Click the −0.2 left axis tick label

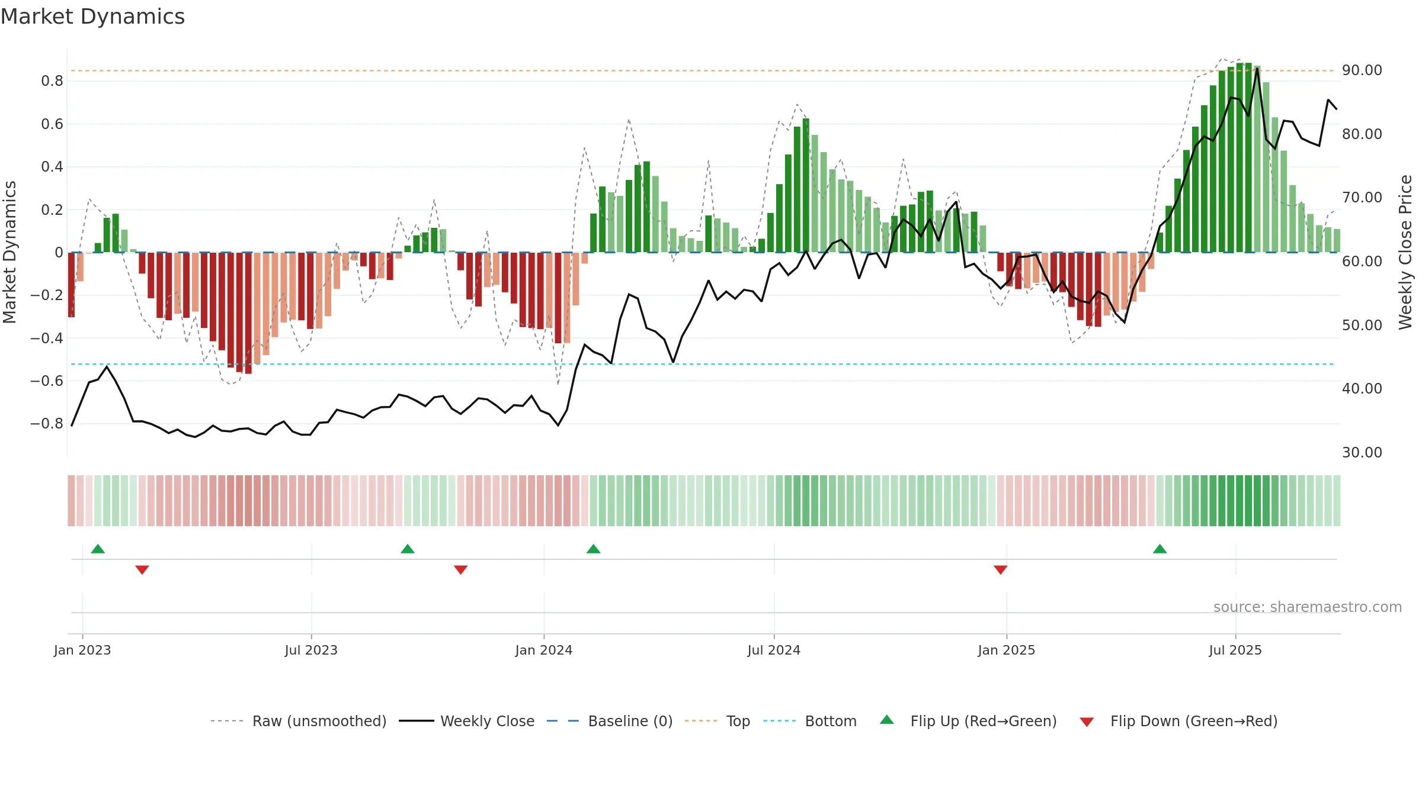pos(47,295)
